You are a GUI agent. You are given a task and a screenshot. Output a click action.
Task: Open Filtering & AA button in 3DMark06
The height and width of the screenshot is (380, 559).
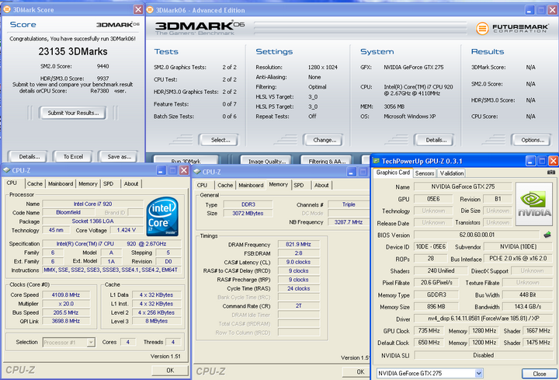[x=327, y=160]
